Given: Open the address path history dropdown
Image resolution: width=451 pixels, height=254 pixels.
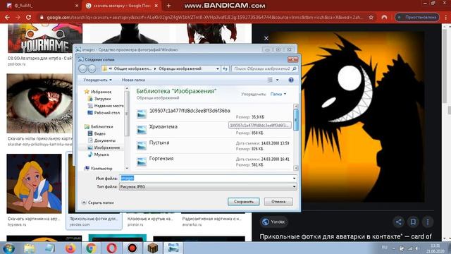Looking at the screenshot, I should click(218, 69).
